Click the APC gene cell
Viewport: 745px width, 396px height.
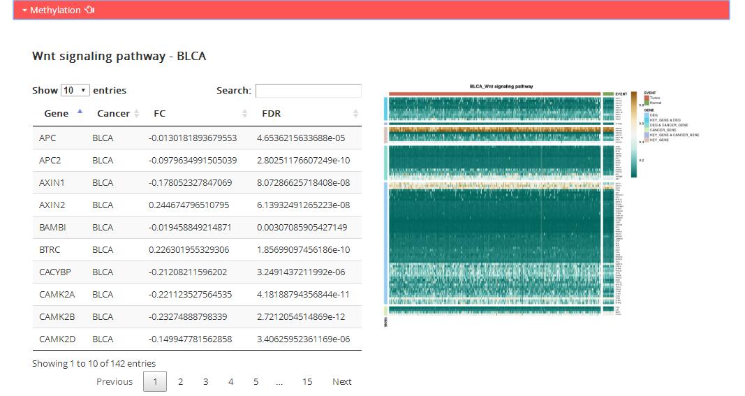pos(47,138)
